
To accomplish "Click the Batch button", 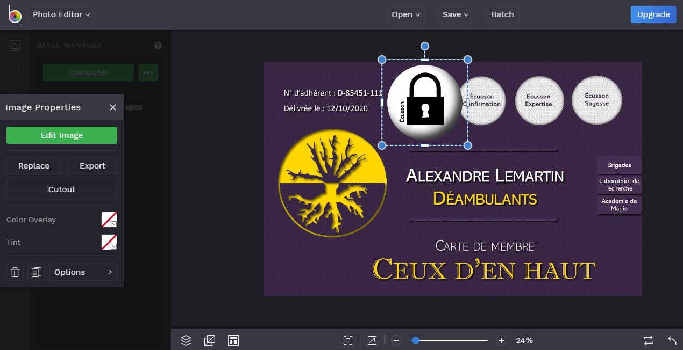I will pyautogui.click(x=502, y=14).
